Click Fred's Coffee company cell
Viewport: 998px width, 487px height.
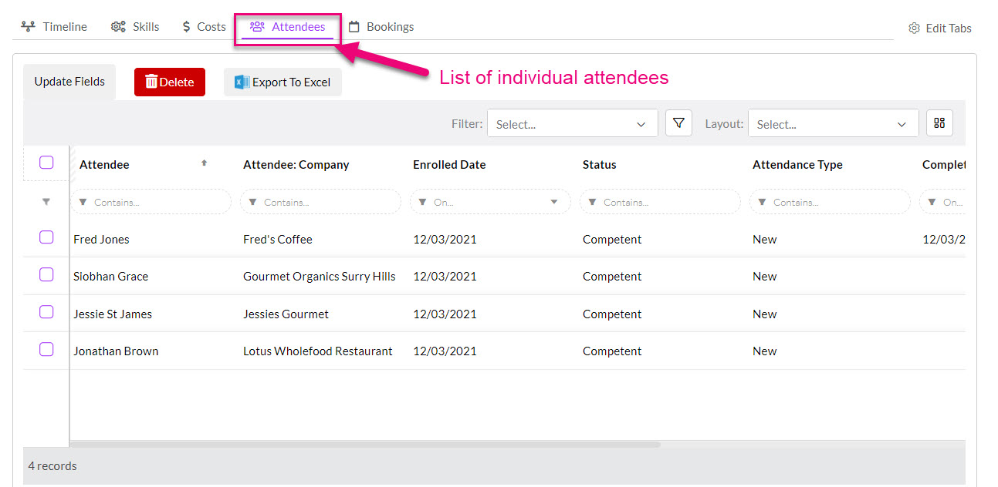278,240
